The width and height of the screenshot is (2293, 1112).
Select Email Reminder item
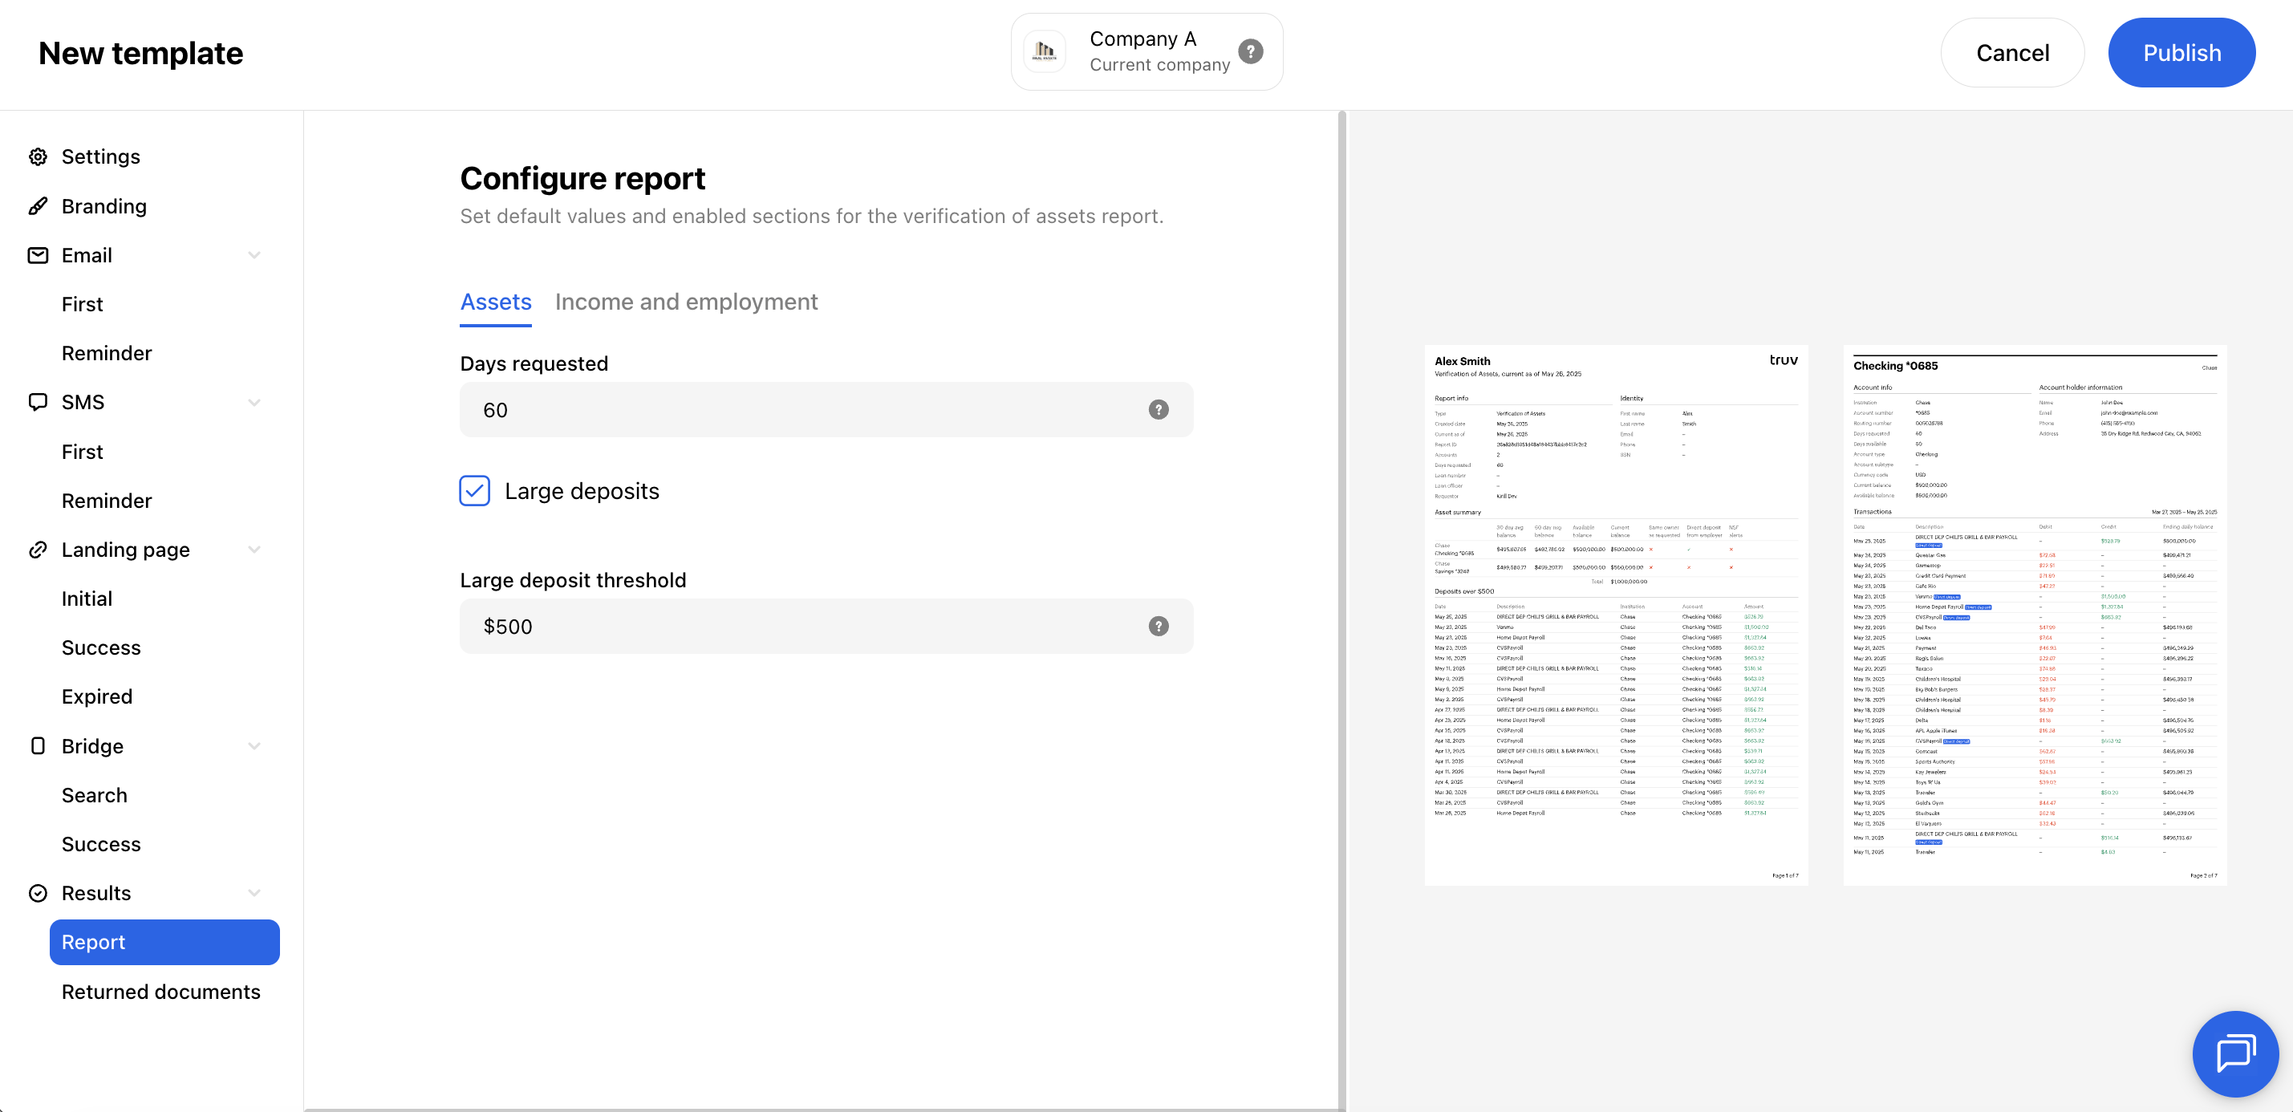[107, 354]
